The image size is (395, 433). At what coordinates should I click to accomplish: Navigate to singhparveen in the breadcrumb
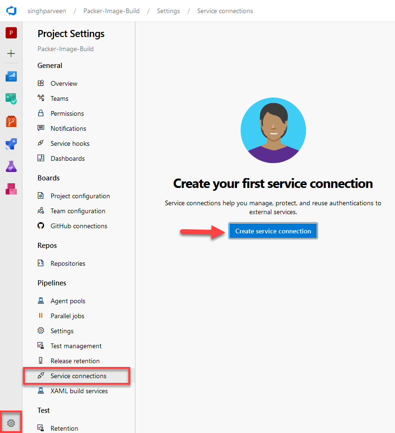point(47,11)
